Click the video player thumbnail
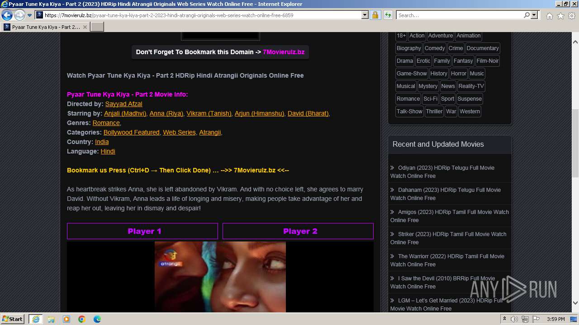The width and height of the screenshot is (579, 325). (220, 277)
